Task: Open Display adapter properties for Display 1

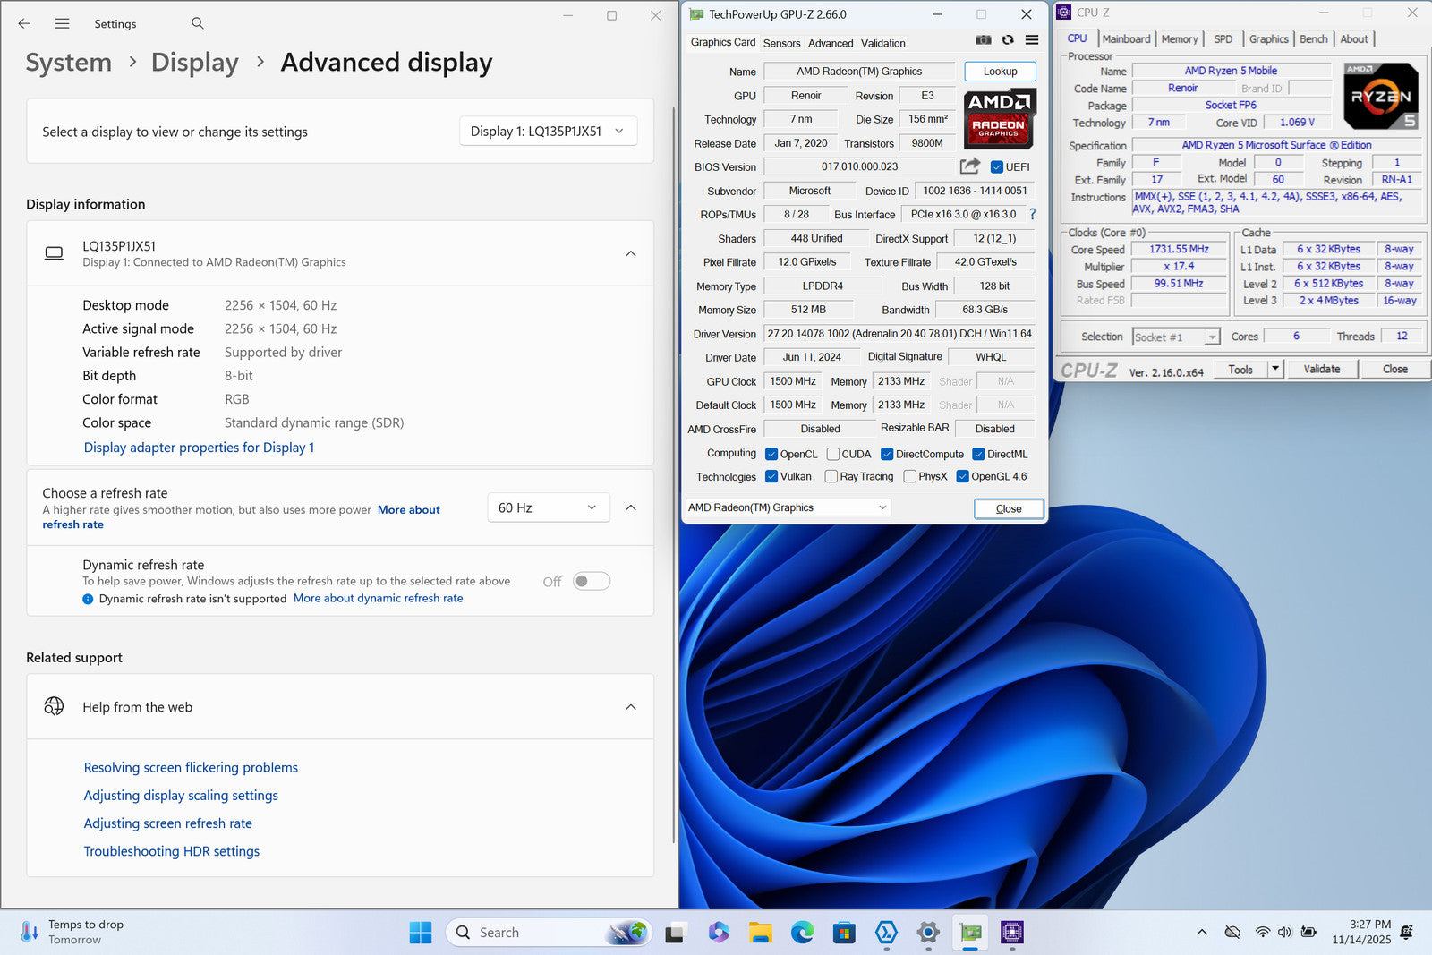Action: click(x=199, y=448)
